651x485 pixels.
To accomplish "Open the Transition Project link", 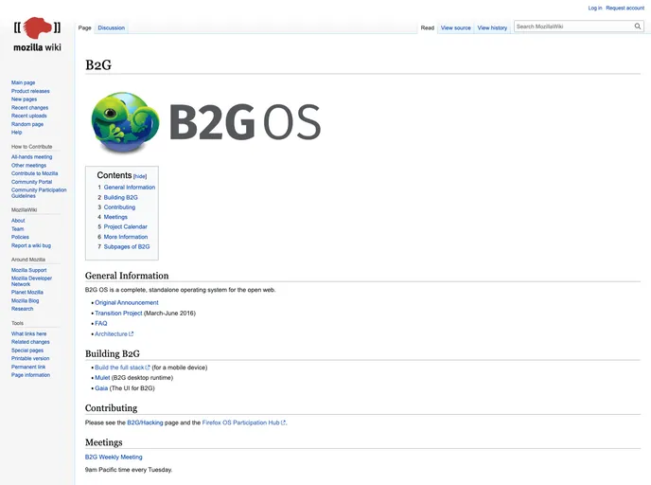I will pyautogui.click(x=118, y=313).
